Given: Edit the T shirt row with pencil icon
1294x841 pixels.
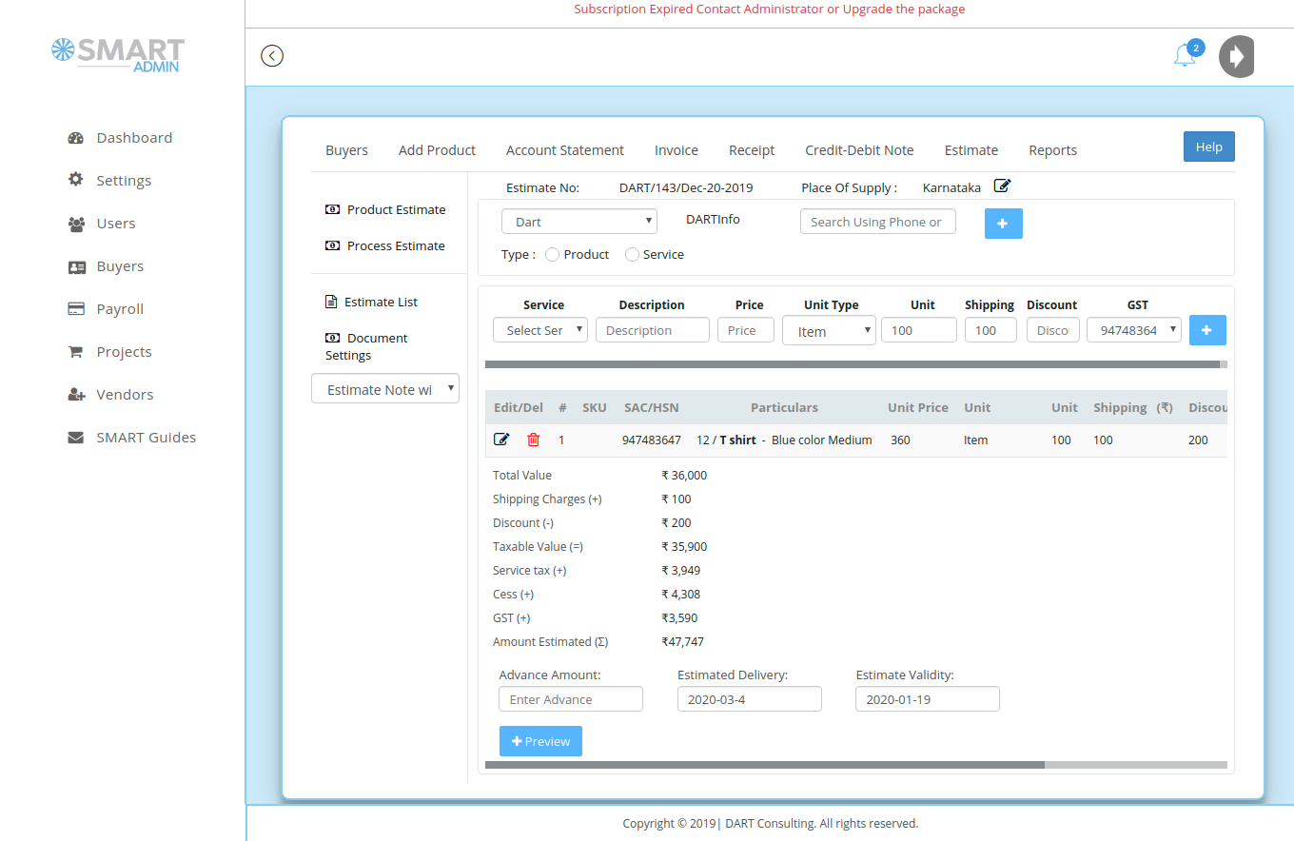Looking at the screenshot, I should click(501, 440).
